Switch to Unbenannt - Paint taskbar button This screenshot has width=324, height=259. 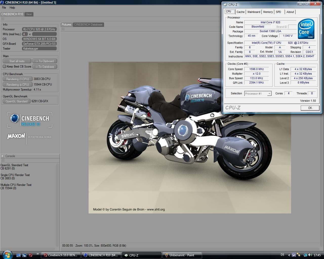[x=182, y=255]
